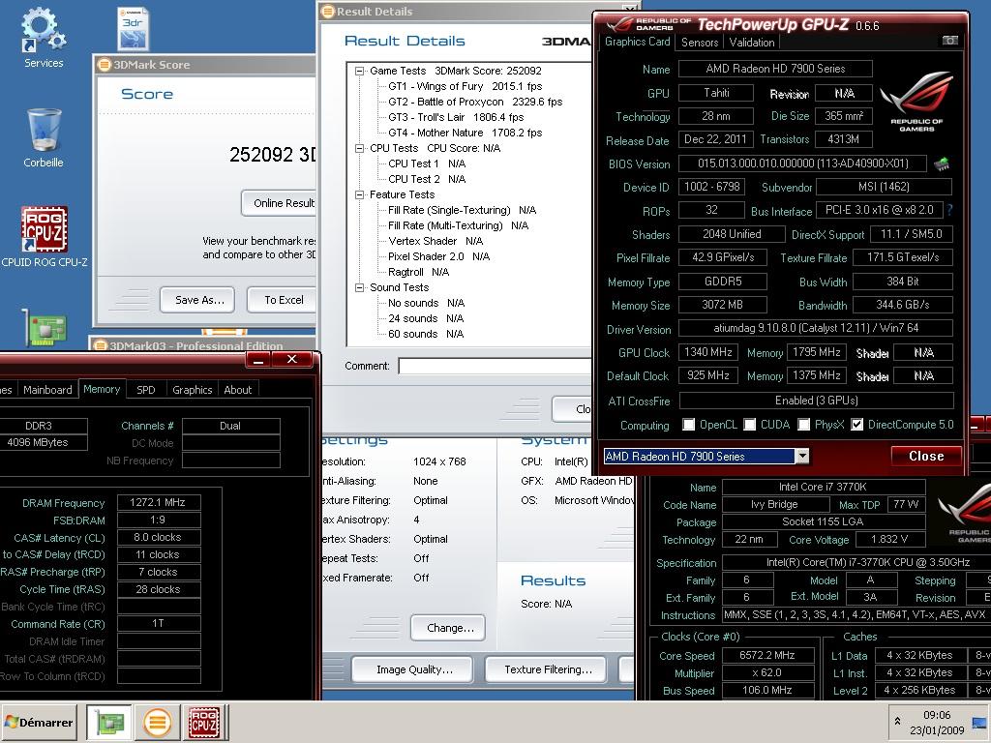Show hidden system tray icons
The height and width of the screenshot is (743, 991).
pos(897,720)
